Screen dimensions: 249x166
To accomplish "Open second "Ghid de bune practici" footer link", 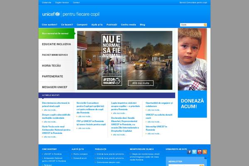I will point(111,158).
